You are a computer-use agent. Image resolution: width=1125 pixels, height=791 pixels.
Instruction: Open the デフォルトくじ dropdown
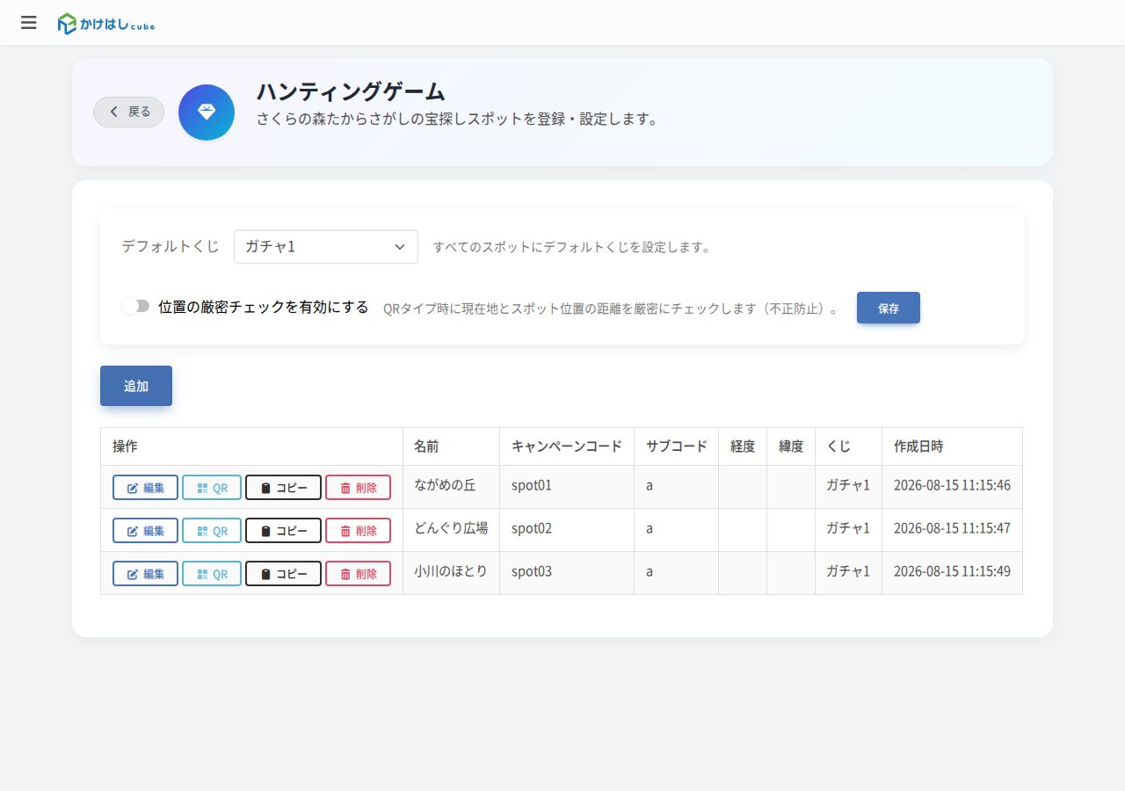tap(326, 247)
